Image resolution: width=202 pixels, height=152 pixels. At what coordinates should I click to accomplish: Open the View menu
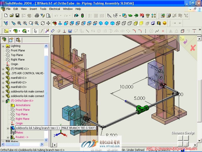click(x=24, y=9)
